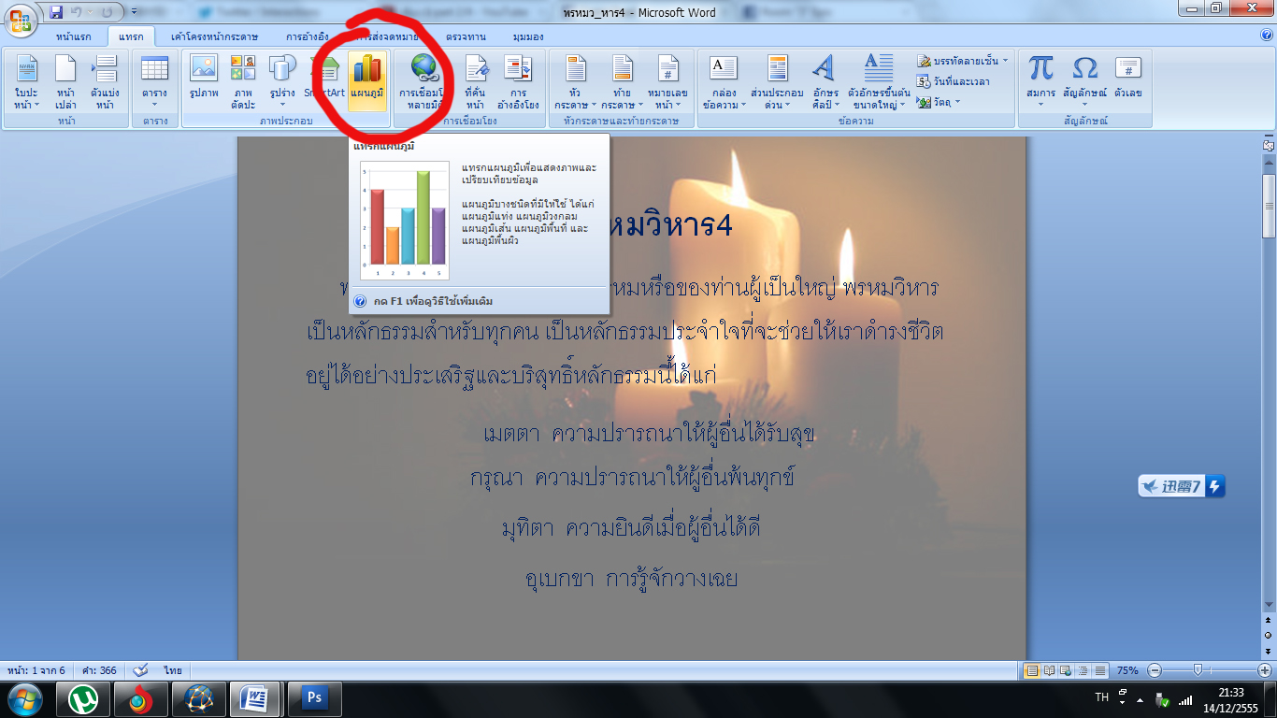The width and height of the screenshot is (1277, 718).
Task: Click the proofing errors icon in the status bar
Action: click(141, 670)
